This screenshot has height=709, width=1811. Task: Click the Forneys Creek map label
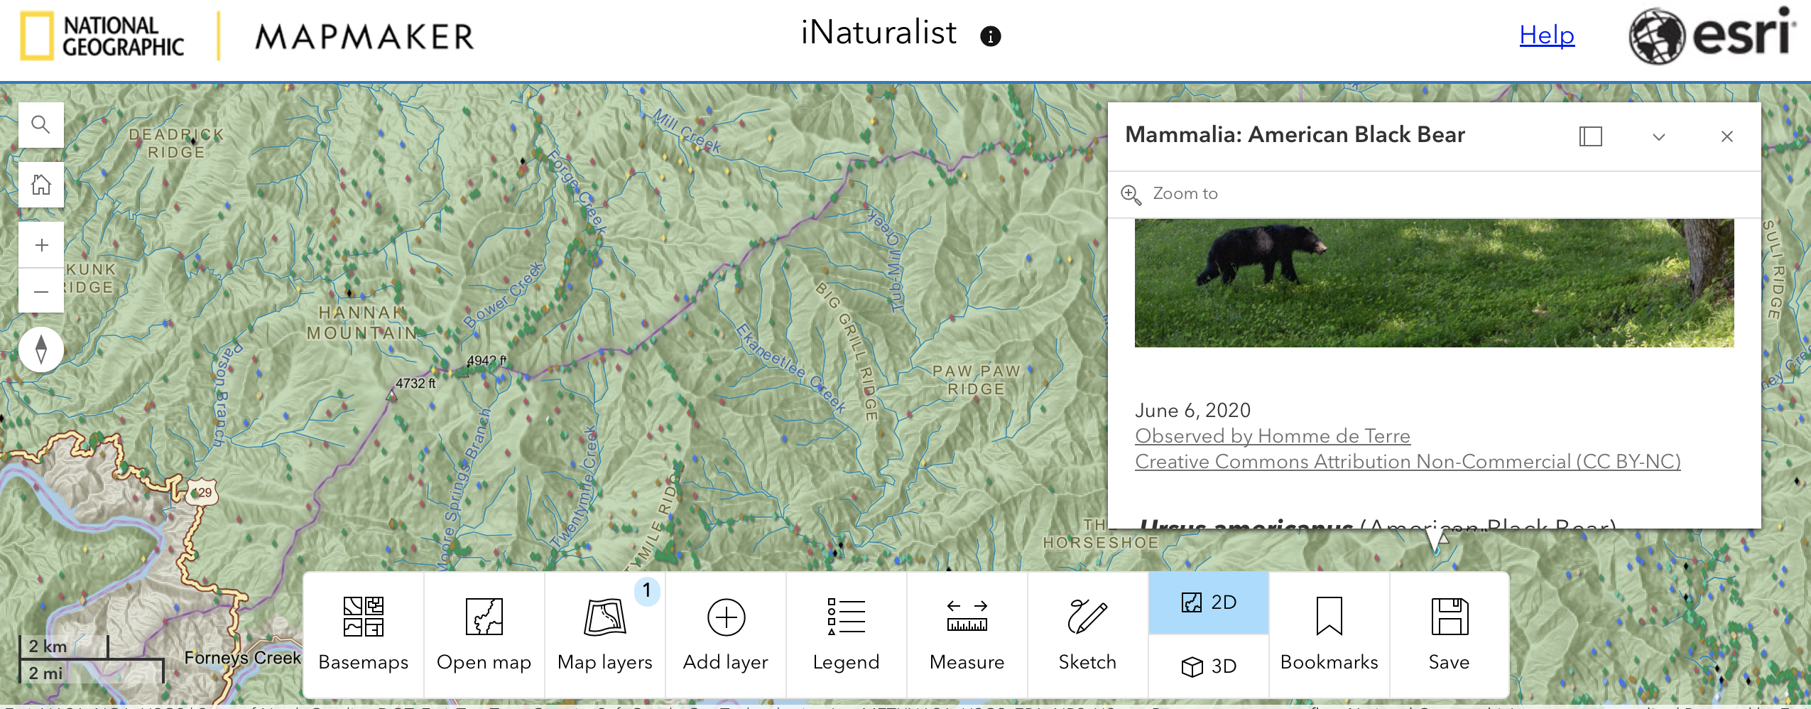[x=242, y=658]
